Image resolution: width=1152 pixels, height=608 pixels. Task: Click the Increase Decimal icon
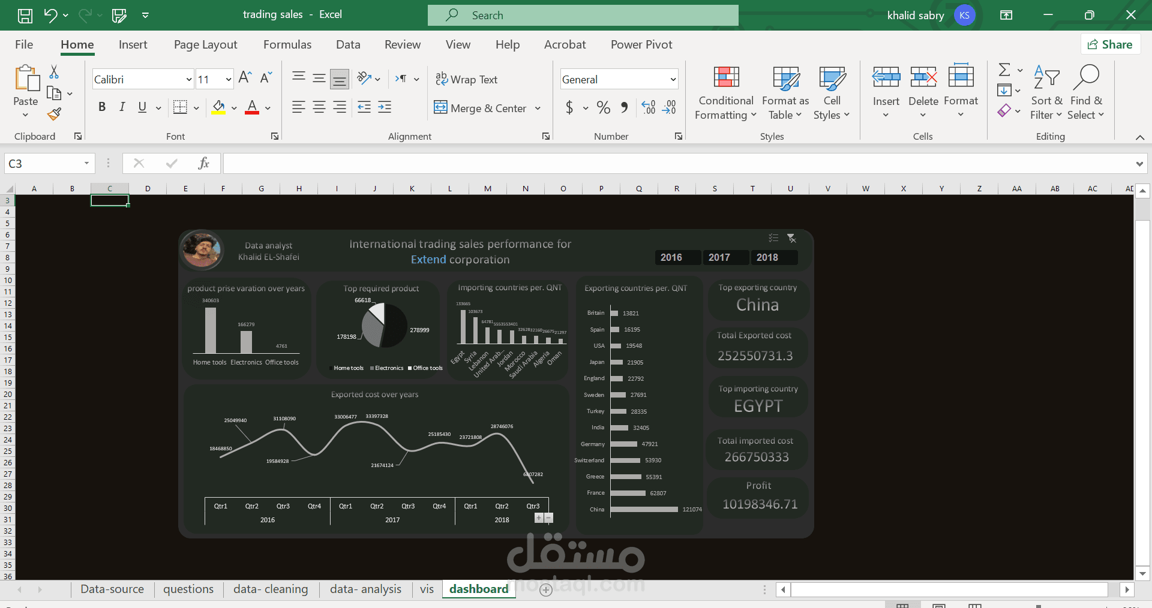point(648,108)
